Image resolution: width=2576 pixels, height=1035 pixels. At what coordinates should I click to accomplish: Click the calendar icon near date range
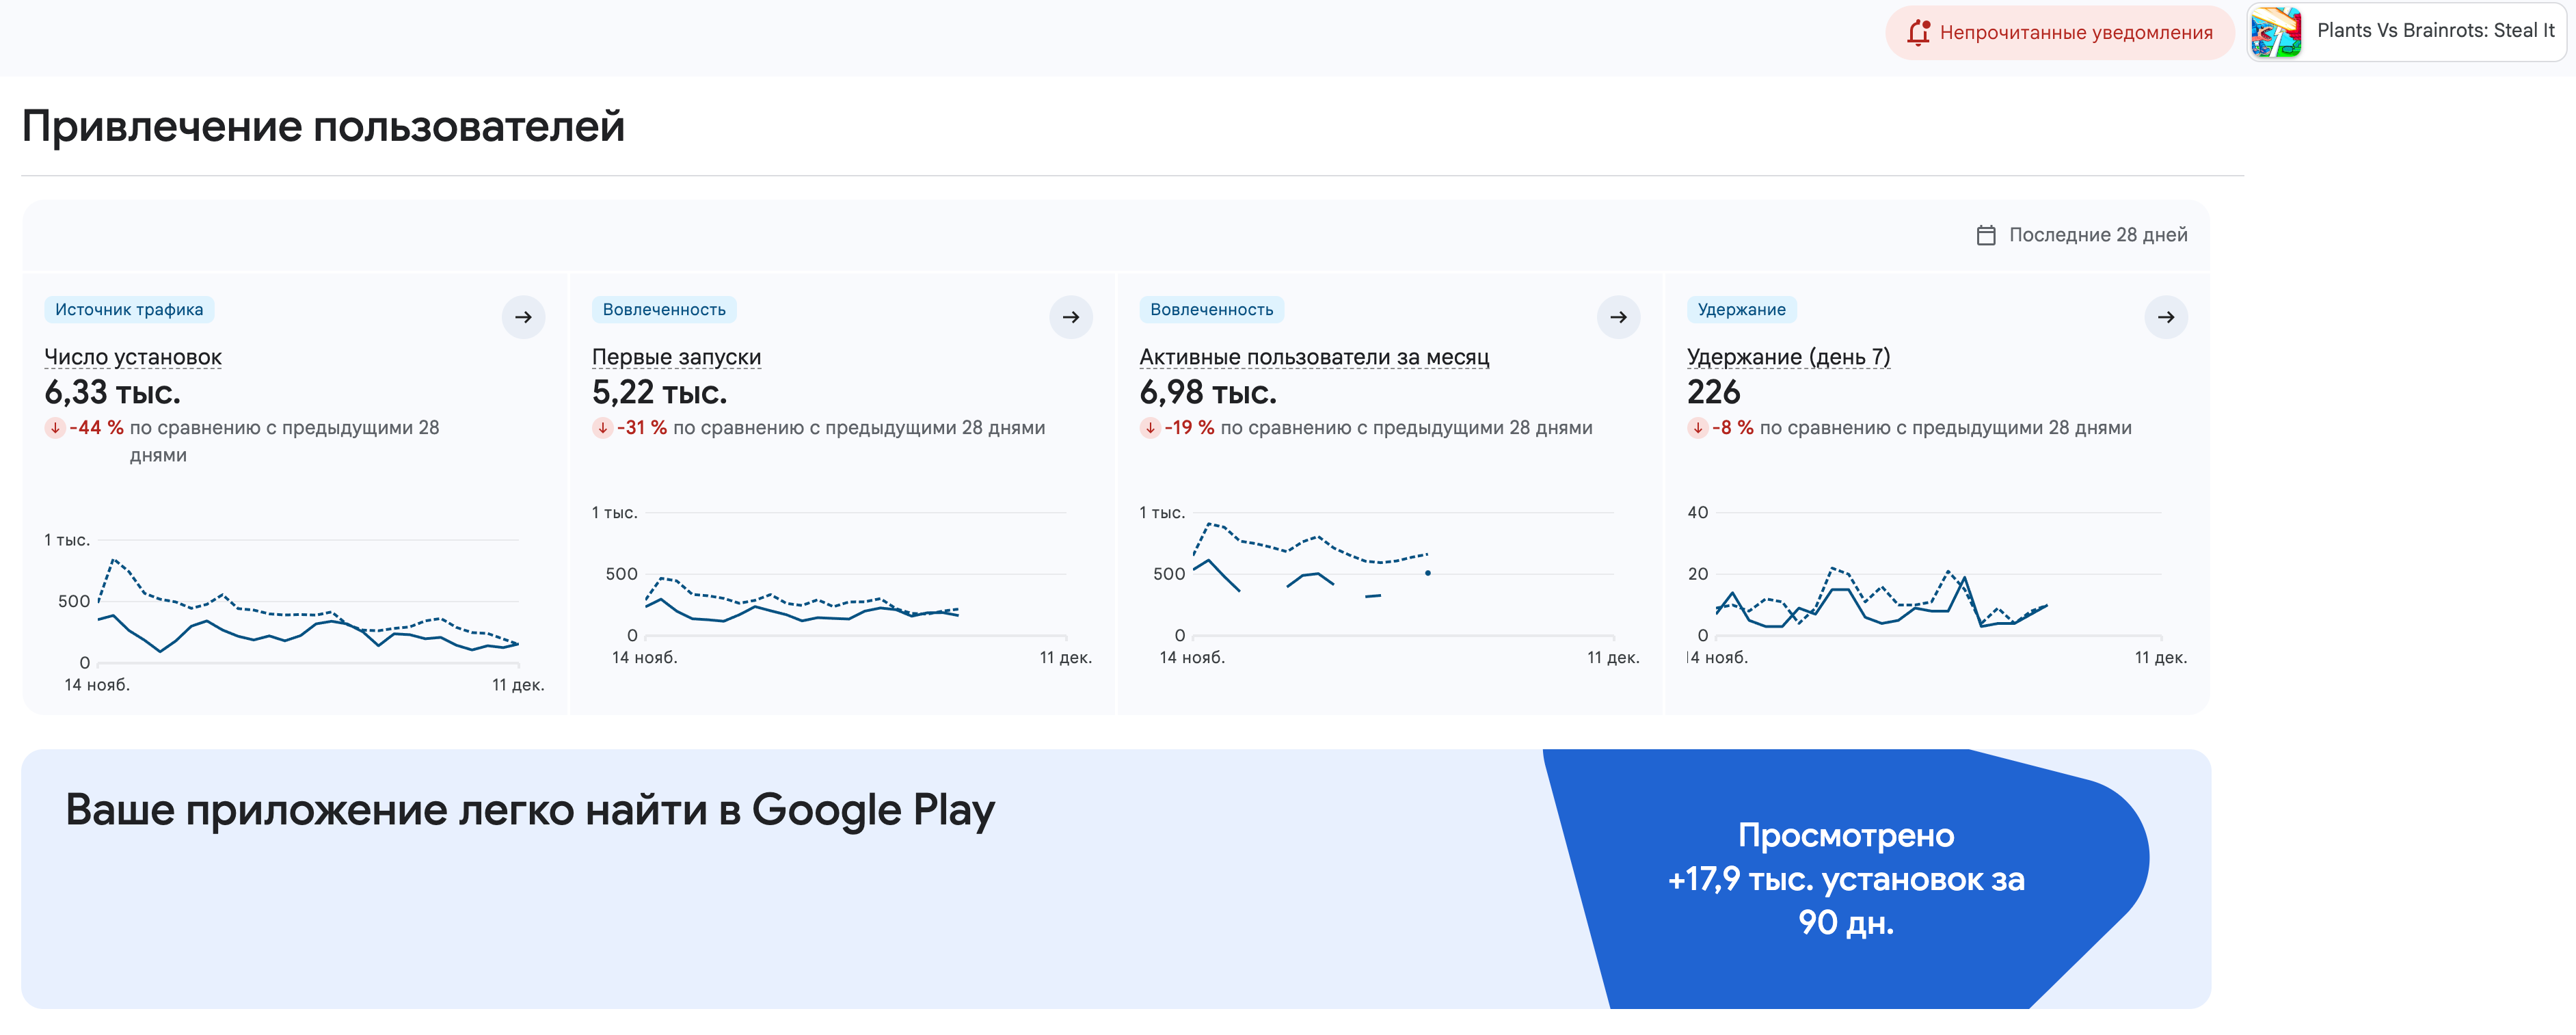click(1987, 234)
